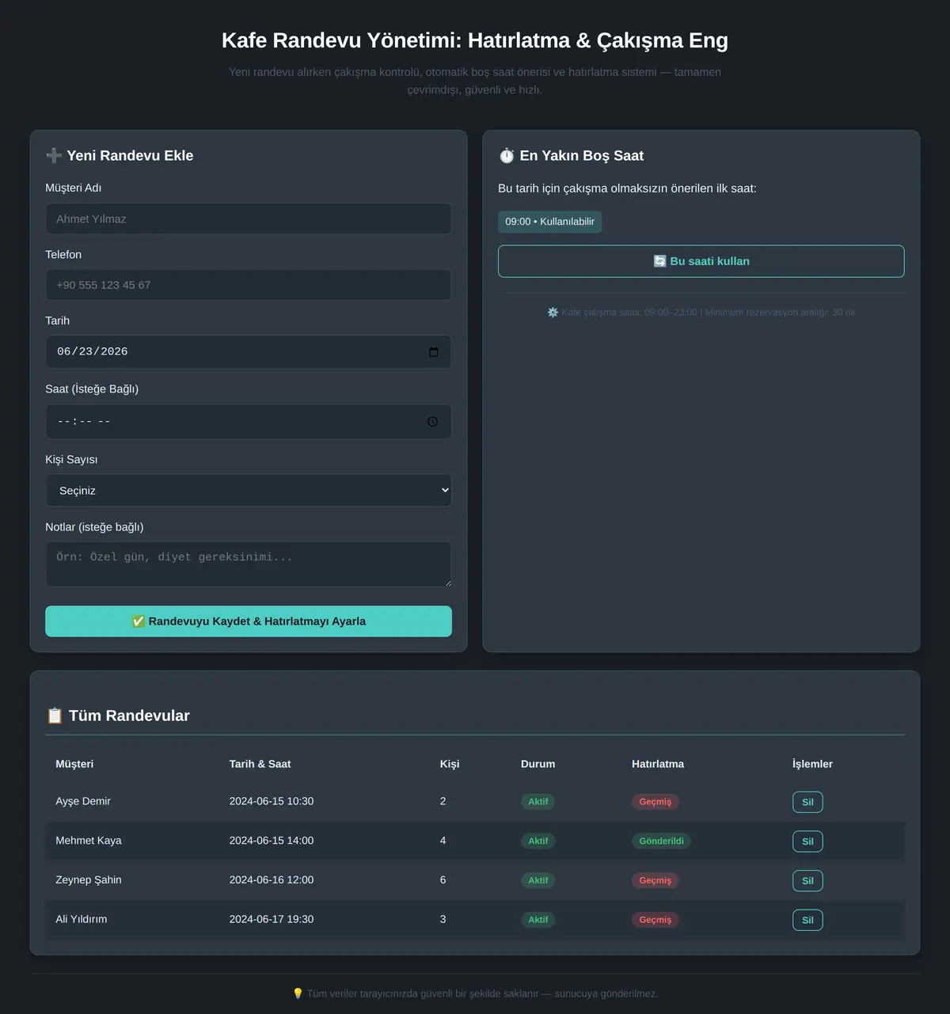Image resolution: width=950 pixels, height=1014 pixels.
Task: Click the Tarih date field
Action: click(249, 351)
